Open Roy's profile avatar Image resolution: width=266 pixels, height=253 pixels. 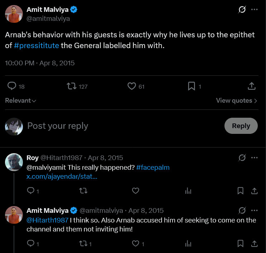pyautogui.click(x=14, y=162)
